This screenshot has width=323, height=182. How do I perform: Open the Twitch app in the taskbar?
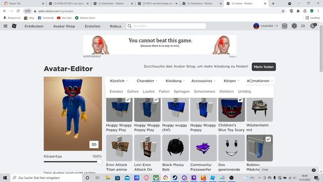tap(194, 177)
